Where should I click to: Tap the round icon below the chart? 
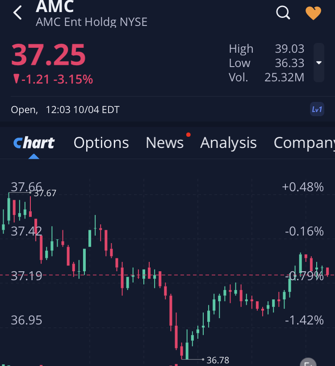pos(307,362)
